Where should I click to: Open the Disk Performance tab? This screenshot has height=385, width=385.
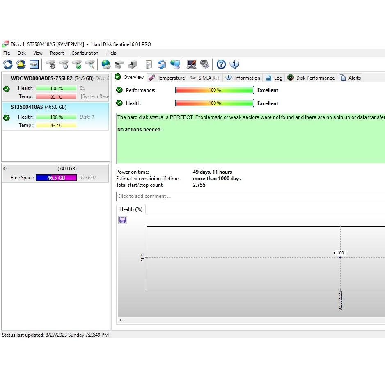click(x=311, y=78)
